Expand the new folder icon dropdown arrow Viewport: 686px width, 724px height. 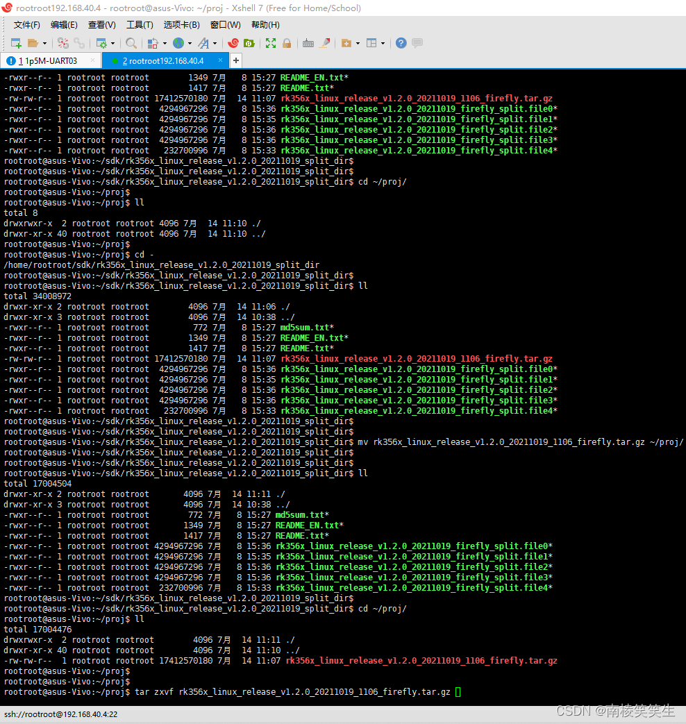(358, 44)
